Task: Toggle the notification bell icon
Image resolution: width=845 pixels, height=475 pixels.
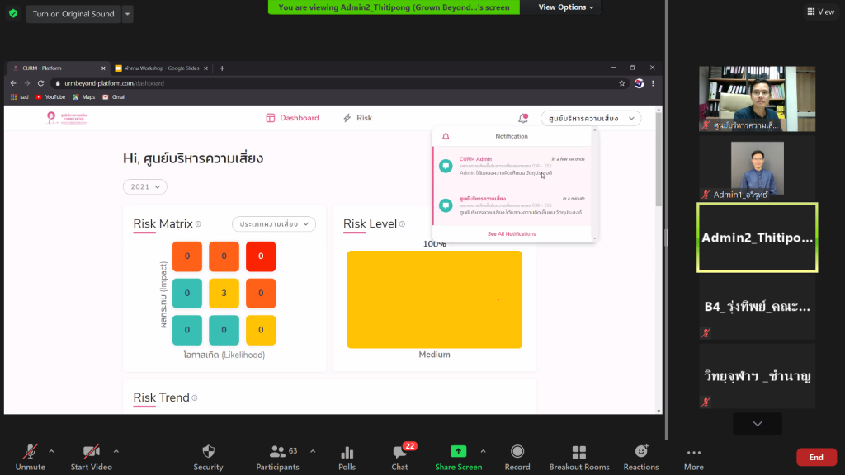Action: pos(522,118)
